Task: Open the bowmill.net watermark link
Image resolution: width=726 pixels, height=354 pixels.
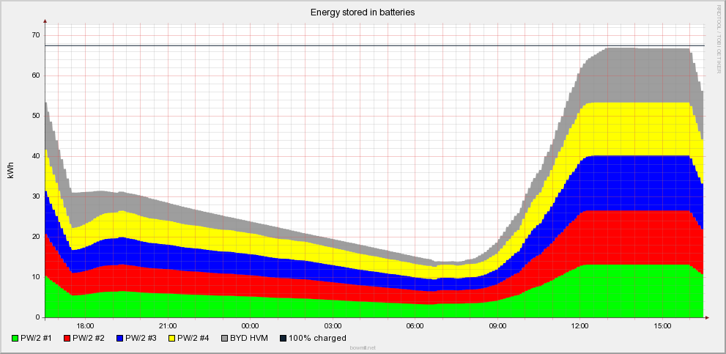Action: point(363,349)
